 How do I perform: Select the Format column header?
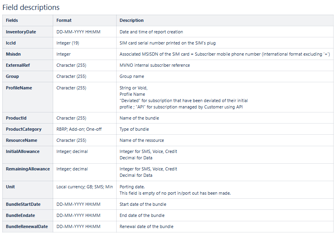click(64, 20)
